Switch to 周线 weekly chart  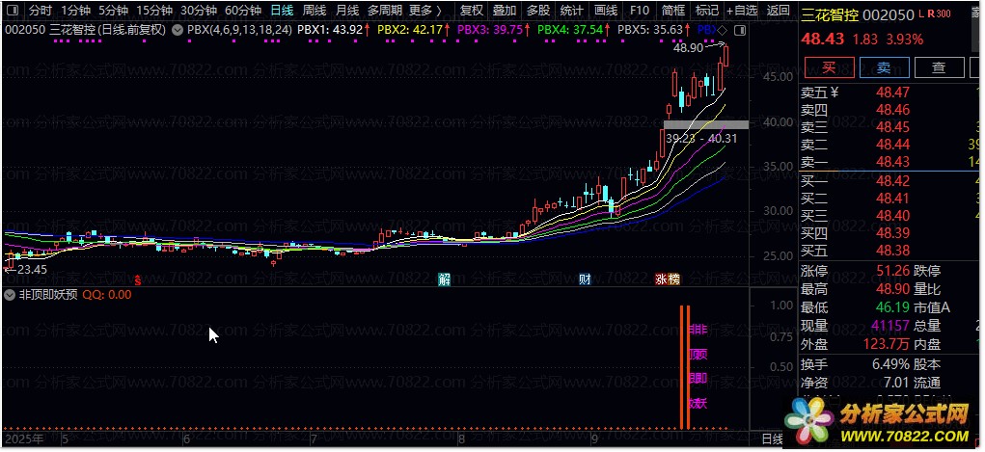click(x=315, y=10)
